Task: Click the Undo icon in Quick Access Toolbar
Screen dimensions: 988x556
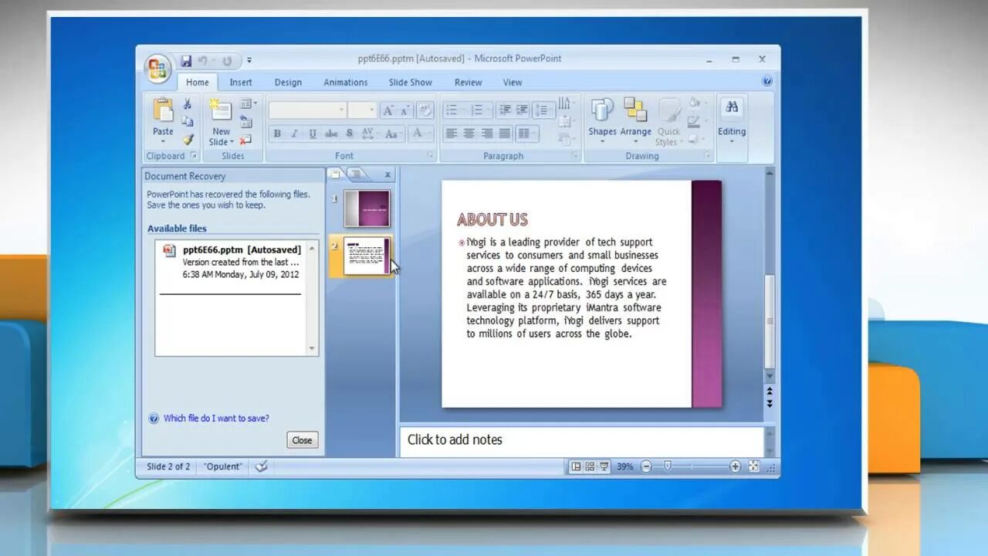Action: coord(202,60)
